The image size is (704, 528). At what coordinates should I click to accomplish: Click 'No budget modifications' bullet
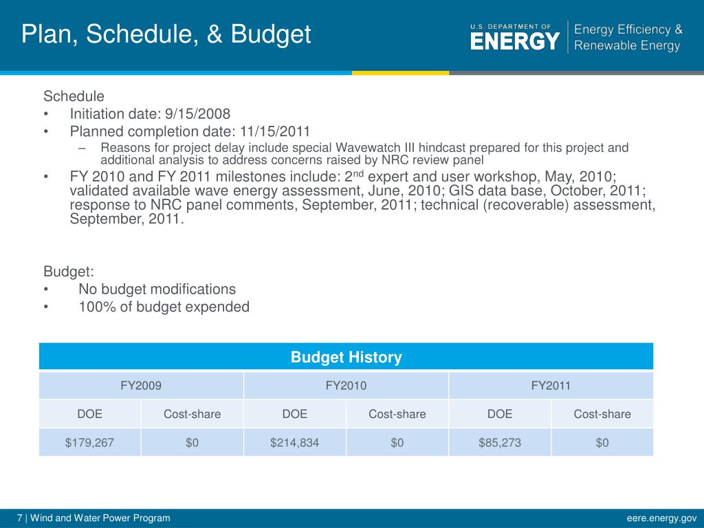tap(157, 289)
